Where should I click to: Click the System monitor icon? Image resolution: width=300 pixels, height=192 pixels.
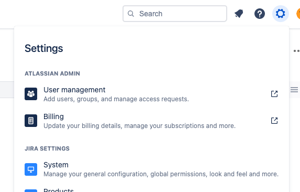pos(31,169)
